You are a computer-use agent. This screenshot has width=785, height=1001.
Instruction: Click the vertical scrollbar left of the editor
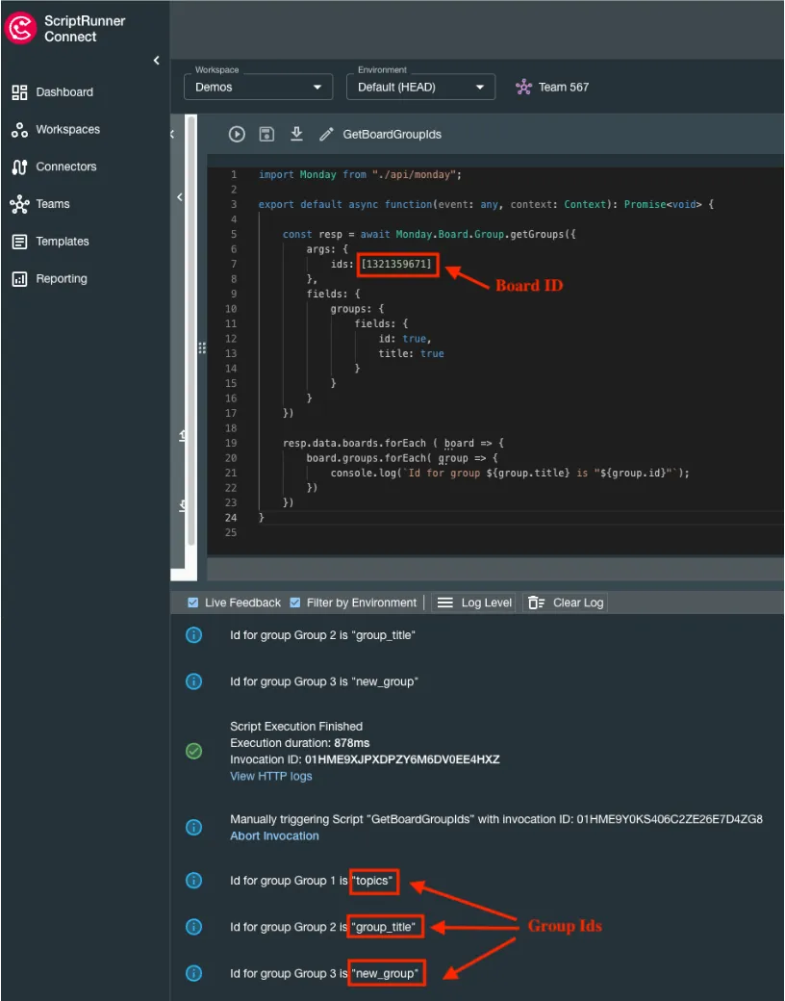pyautogui.click(x=190, y=330)
